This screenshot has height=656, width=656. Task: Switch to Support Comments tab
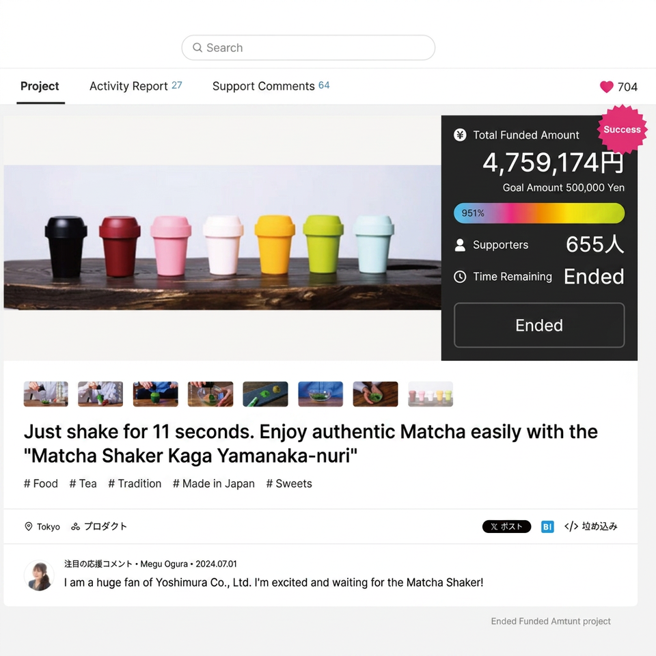[x=271, y=86]
